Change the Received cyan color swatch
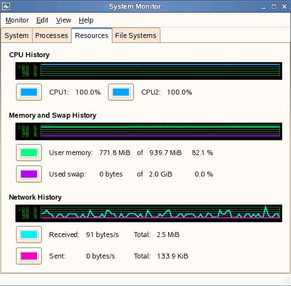Viewport: 291px width, 286px height. (x=29, y=234)
